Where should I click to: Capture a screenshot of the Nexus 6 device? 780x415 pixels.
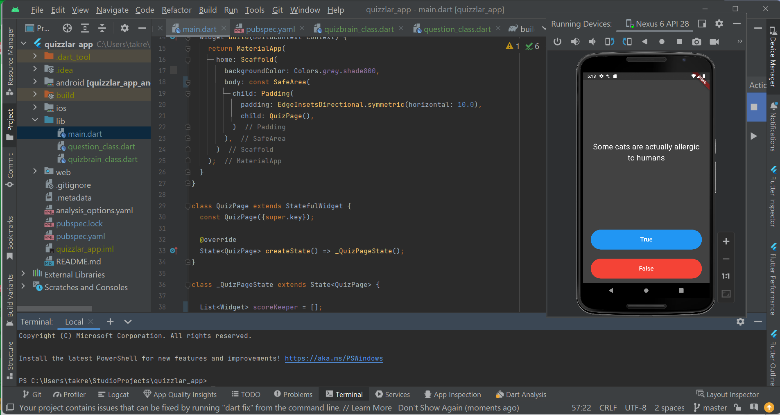[697, 41]
